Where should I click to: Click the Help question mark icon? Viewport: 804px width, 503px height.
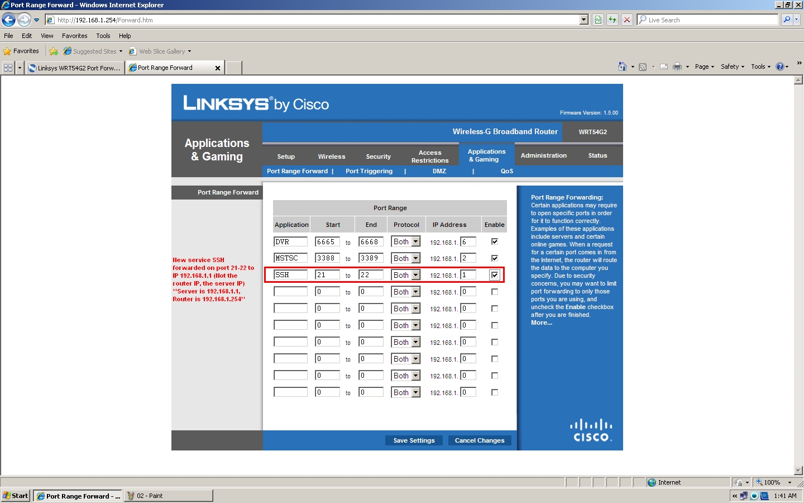780,67
